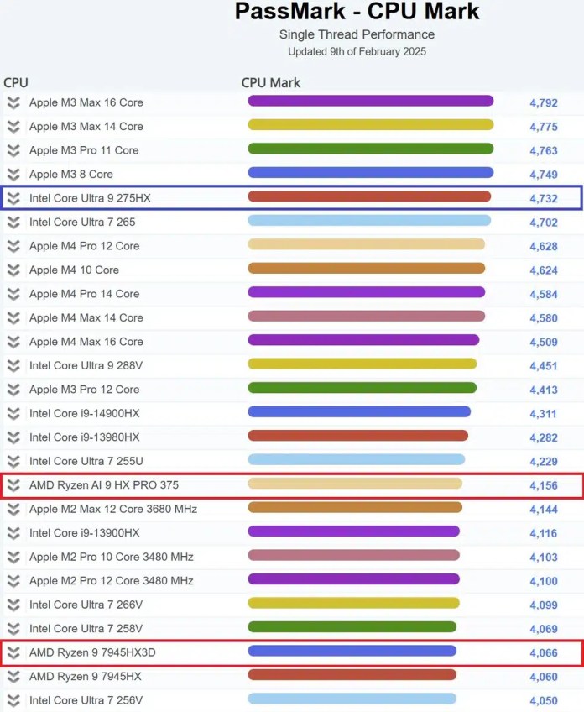Click the Updated 9th of February 2025 text
Viewport: 584px width, 712px height.
tap(357, 52)
